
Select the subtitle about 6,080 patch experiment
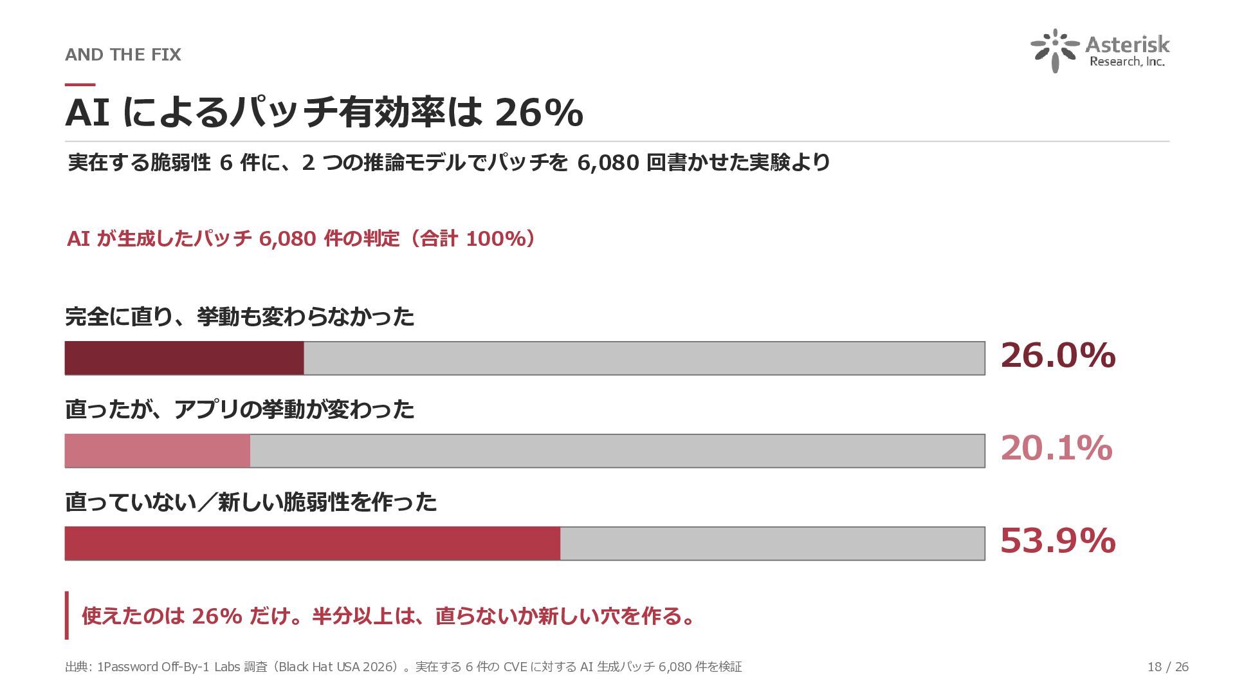(x=449, y=162)
